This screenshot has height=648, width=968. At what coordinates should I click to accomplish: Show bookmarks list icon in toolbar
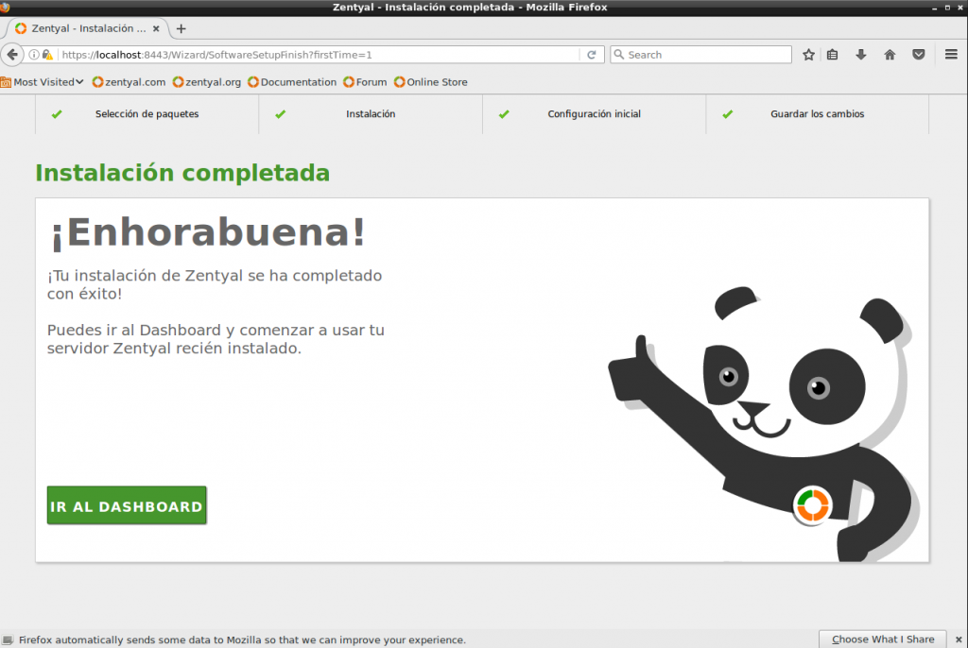pyautogui.click(x=832, y=55)
